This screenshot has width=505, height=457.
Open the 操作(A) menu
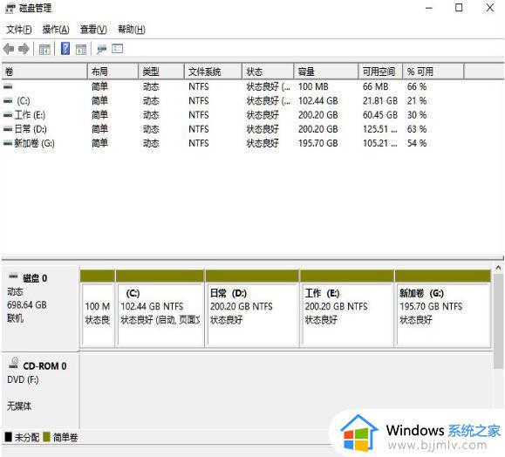click(x=56, y=30)
